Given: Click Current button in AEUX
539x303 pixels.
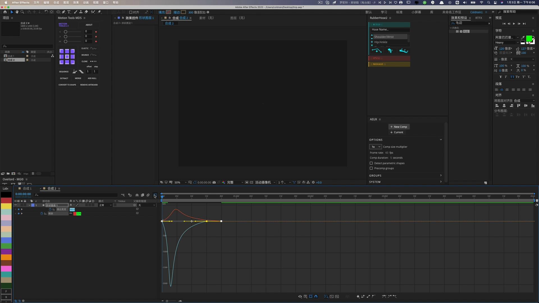Looking at the screenshot, I should [x=397, y=132].
